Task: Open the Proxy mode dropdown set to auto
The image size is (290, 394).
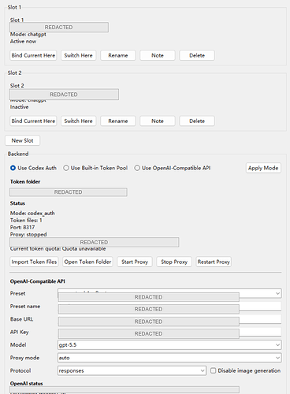Action: [169, 358]
